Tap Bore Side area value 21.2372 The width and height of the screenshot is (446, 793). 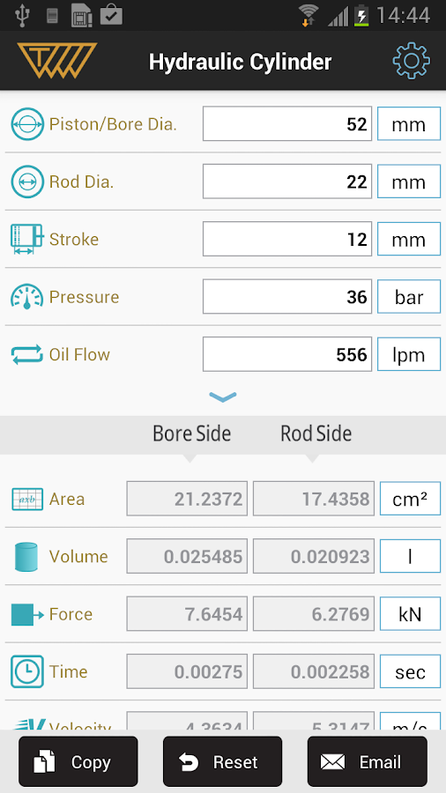187,499
